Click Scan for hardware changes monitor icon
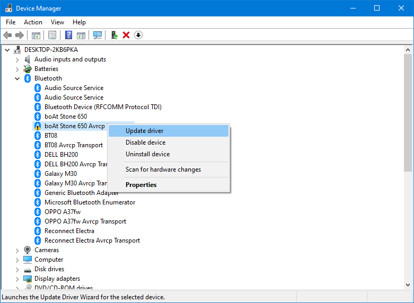This screenshot has height=303, width=414. pyautogui.click(x=98, y=35)
